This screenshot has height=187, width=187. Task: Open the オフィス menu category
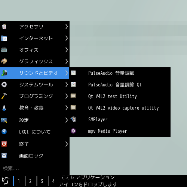pyautogui.click(x=35, y=50)
